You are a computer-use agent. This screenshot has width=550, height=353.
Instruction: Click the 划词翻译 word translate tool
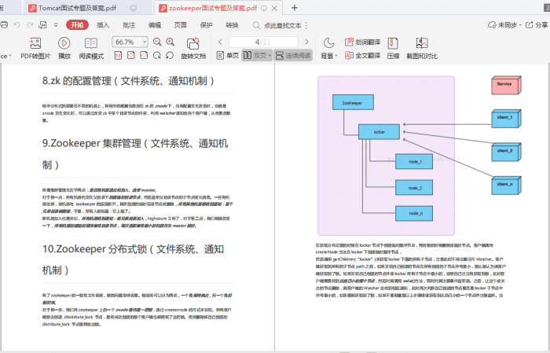[x=363, y=42]
